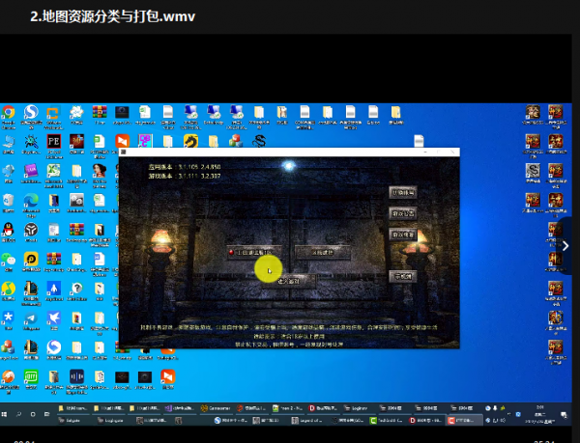Launch the Telegram paper plane desktop icon
The height and width of the screenshot is (443, 580).
[31, 318]
